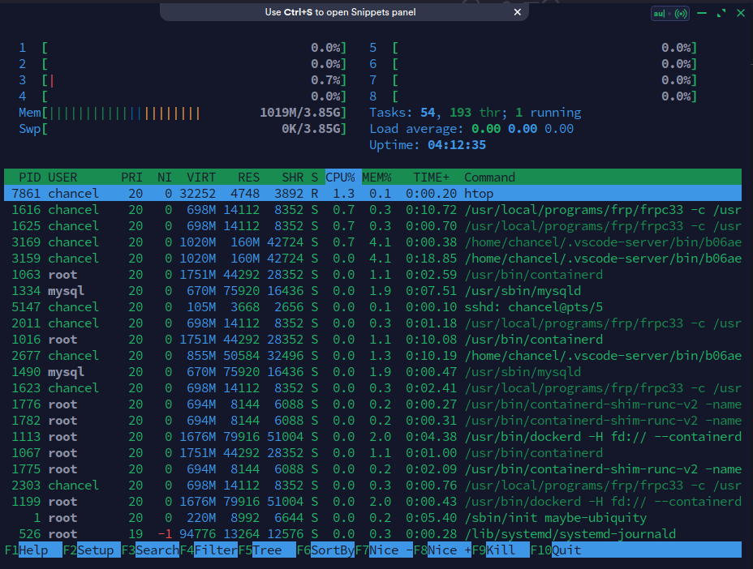Dismiss the Snippets panel hint banner
Screen dimensions: 753x569
click(x=518, y=12)
